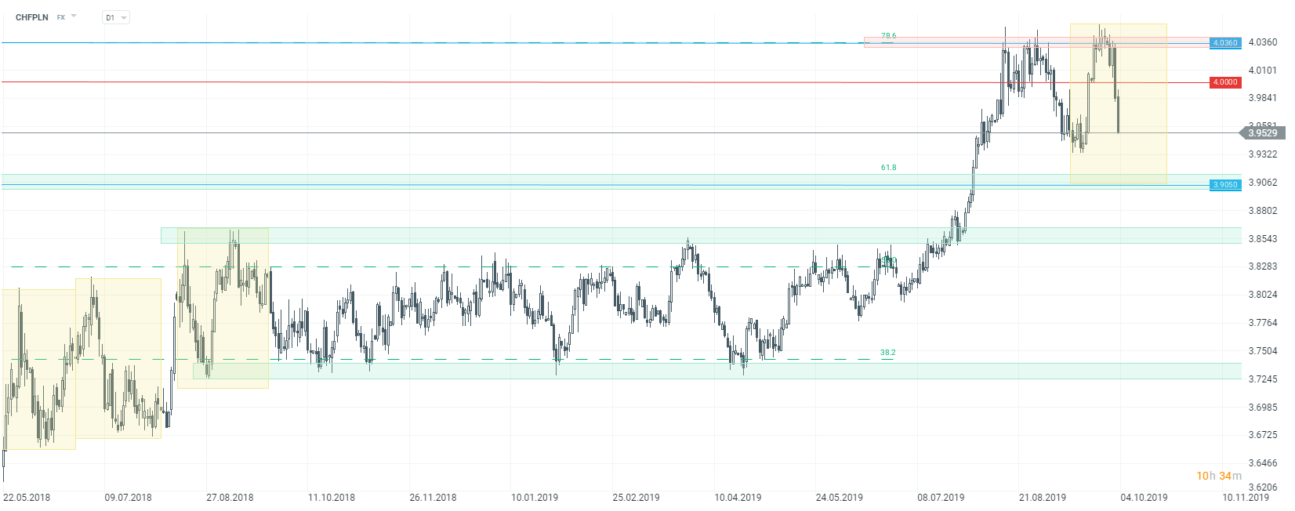The width and height of the screenshot is (1295, 511).
Task: Click the 3.8802 price axis value
Action: (x=1263, y=211)
